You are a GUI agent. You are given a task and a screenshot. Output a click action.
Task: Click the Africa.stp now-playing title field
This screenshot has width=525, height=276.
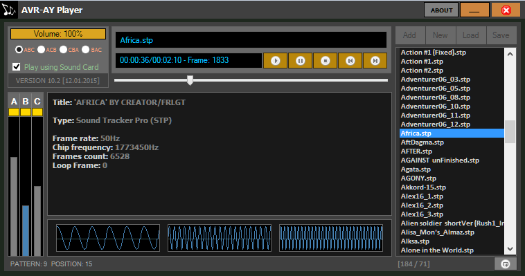tap(251, 40)
